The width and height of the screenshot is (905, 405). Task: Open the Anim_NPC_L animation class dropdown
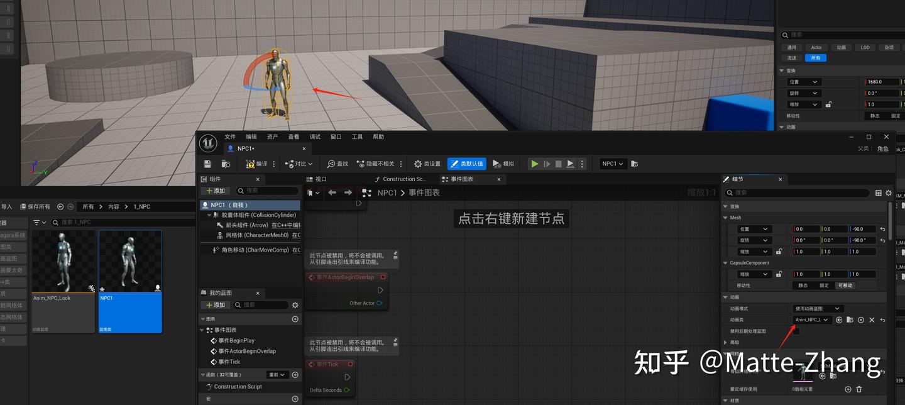click(x=813, y=319)
